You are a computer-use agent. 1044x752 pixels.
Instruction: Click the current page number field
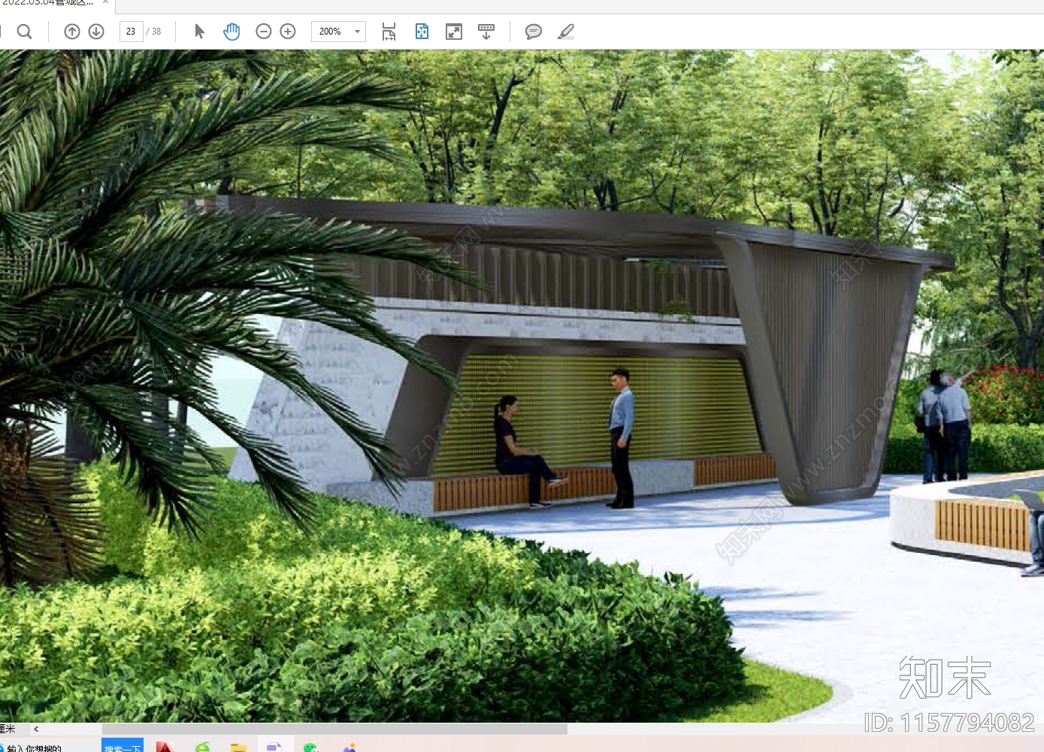[132, 32]
